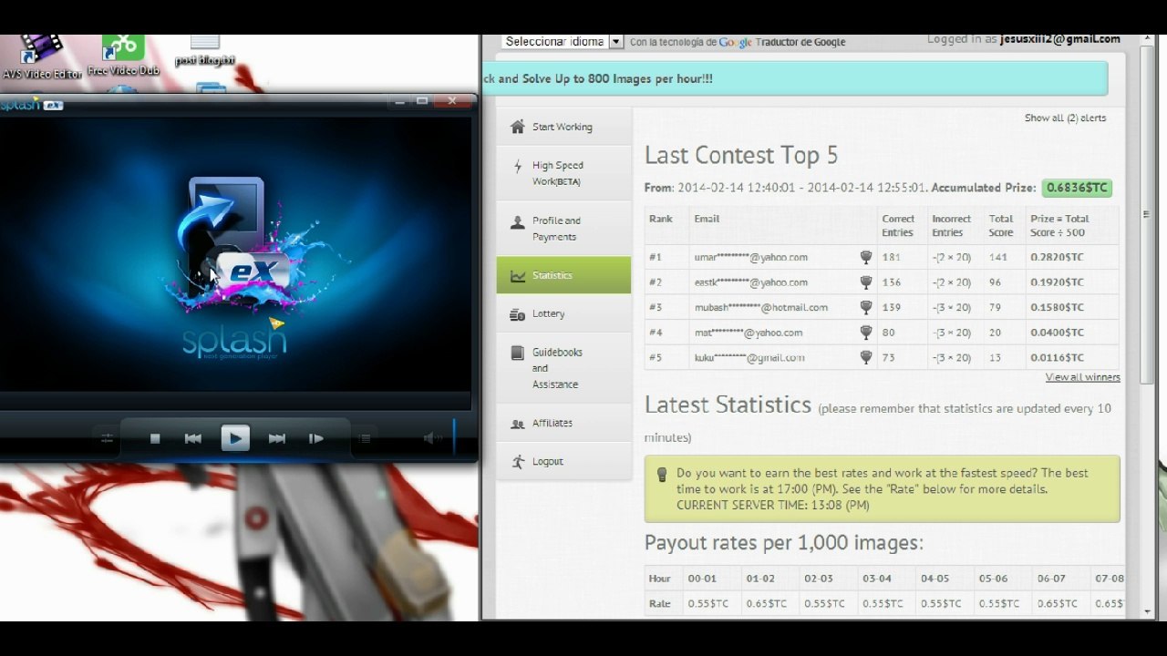The width and height of the screenshot is (1167, 656).
Task: Click the 800 Images per hour banner
Action: pyautogui.click(x=795, y=79)
